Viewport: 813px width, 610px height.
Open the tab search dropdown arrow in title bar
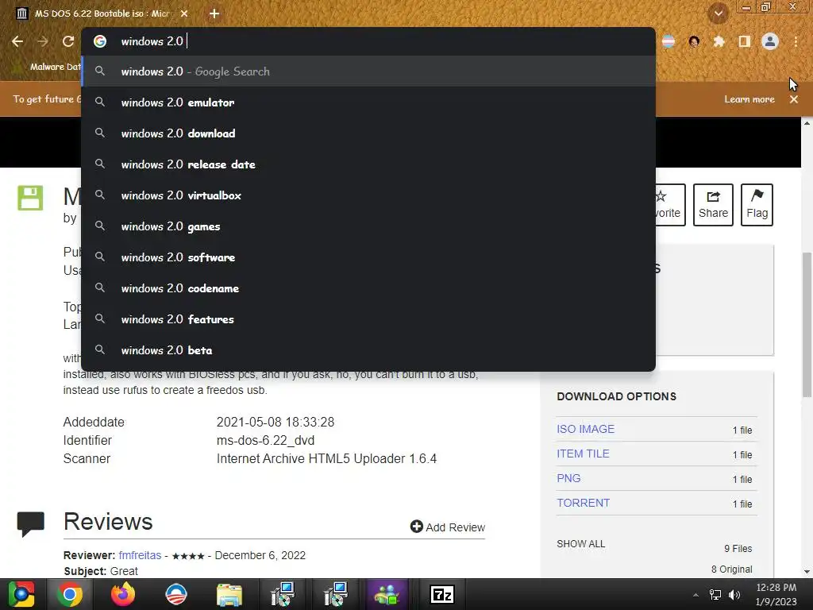[x=719, y=14]
